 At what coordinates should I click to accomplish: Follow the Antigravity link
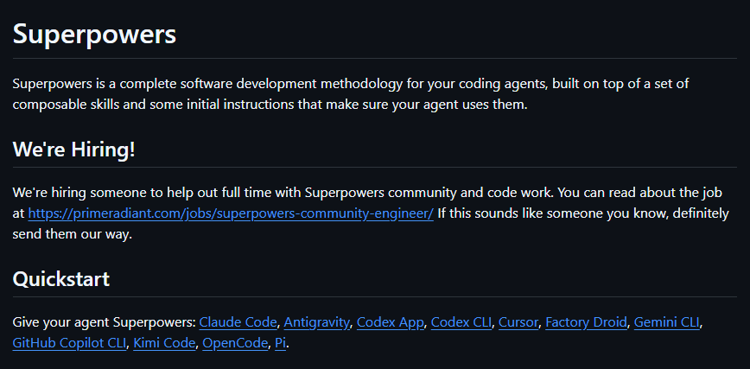point(316,322)
